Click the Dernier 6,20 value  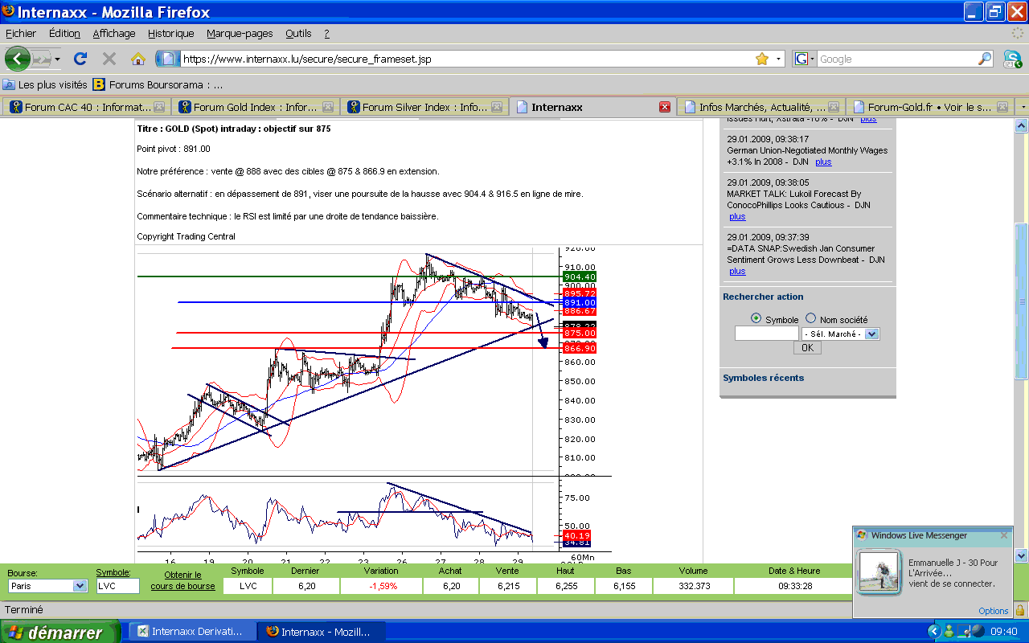pyautogui.click(x=306, y=586)
